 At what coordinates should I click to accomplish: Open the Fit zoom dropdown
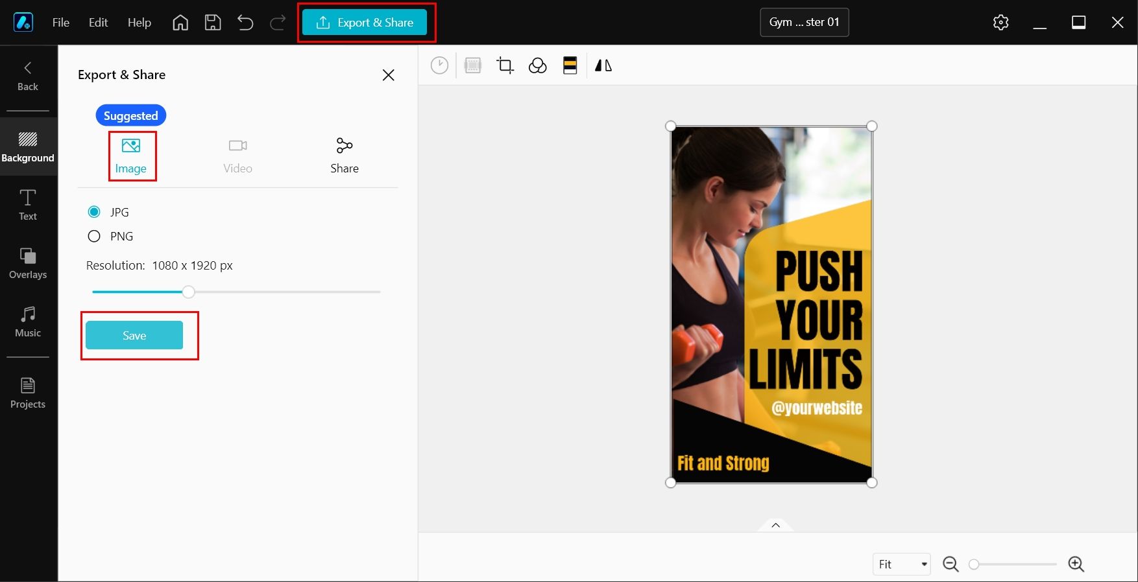902,564
